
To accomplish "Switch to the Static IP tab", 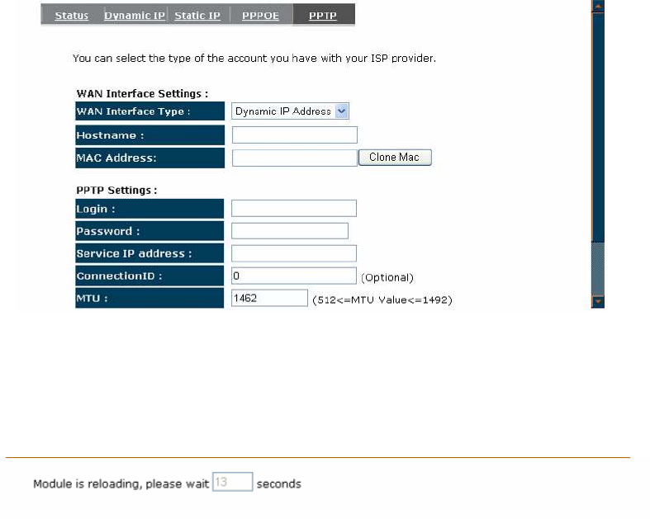I will coord(197,16).
